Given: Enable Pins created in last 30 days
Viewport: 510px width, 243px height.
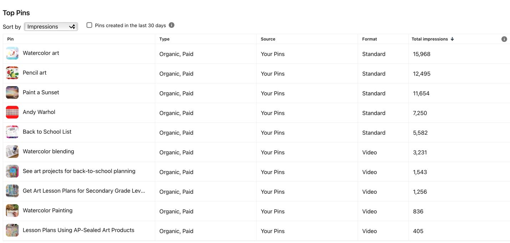Looking at the screenshot, I should pos(89,25).
